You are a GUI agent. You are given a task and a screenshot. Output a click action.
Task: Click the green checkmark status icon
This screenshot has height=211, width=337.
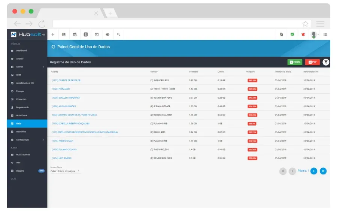[292, 34]
